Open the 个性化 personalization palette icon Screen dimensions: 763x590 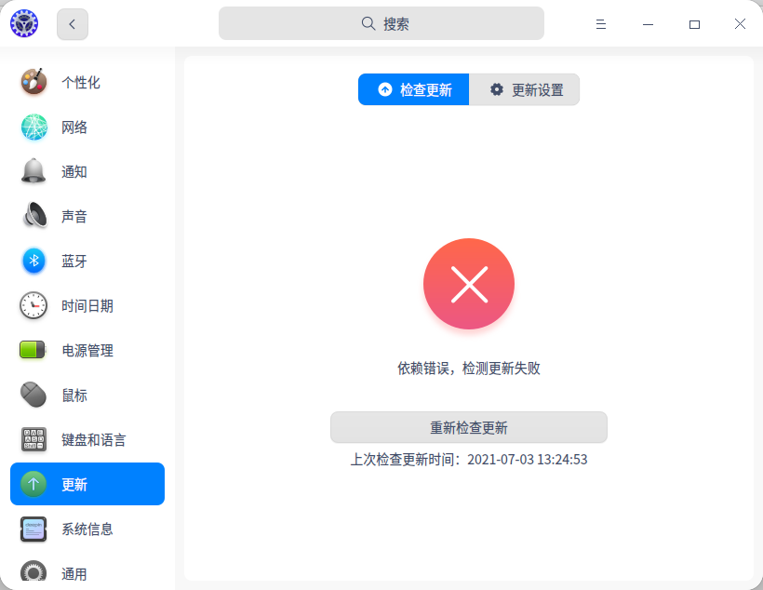click(33, 82)
